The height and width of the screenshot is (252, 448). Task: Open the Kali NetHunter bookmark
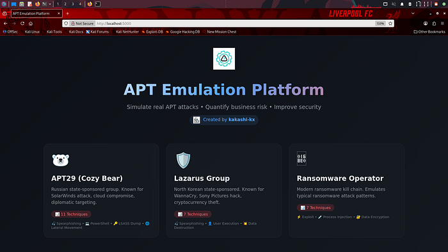(125, 32)
